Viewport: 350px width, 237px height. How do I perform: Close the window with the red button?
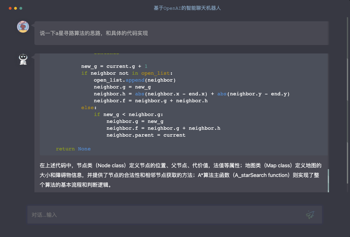pyautogui.click(x=10, y=8)
